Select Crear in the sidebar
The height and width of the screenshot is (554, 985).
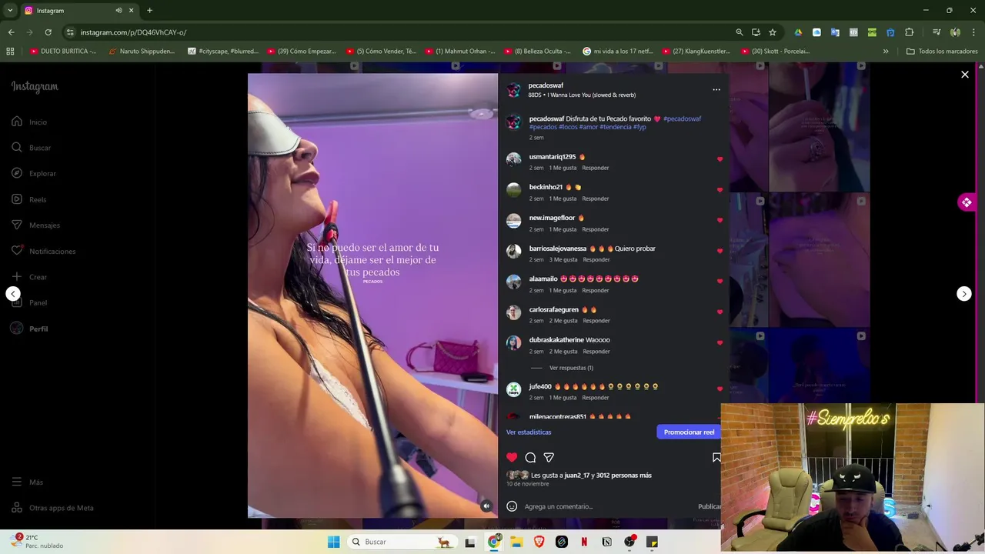pyautogui.click(x=29, y=277)
